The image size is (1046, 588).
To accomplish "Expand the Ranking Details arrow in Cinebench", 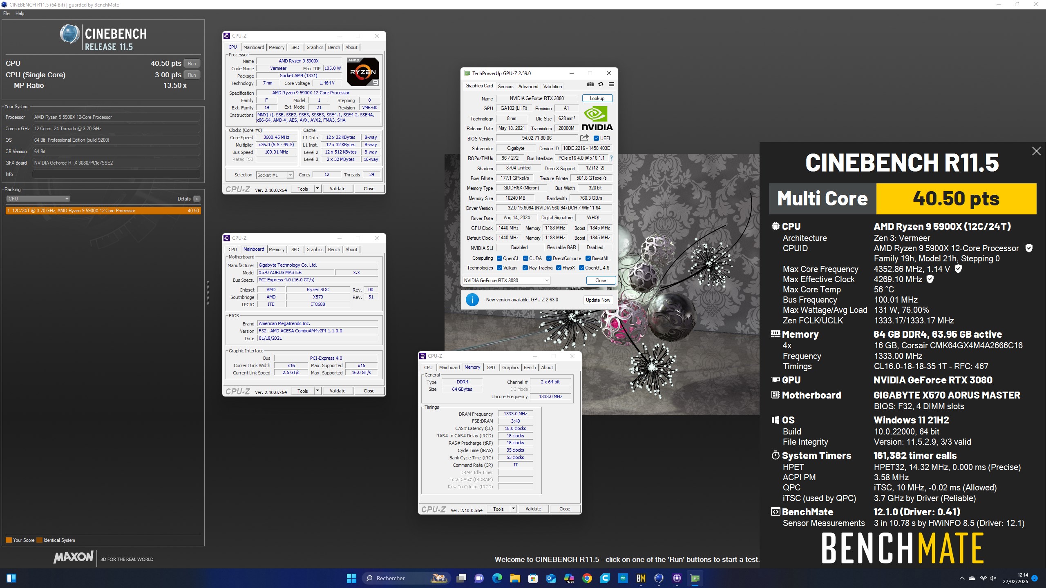I will [x=197, y=199].
